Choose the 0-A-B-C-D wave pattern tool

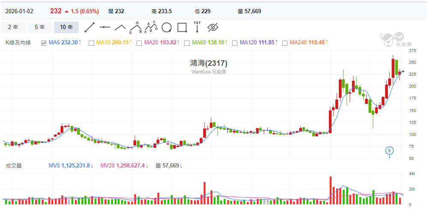tap(151, 27)
